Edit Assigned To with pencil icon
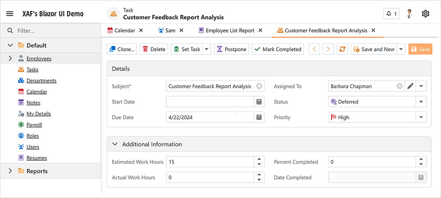Image resolution: width=441 pixels, height=198 pixels. point(410,86)
